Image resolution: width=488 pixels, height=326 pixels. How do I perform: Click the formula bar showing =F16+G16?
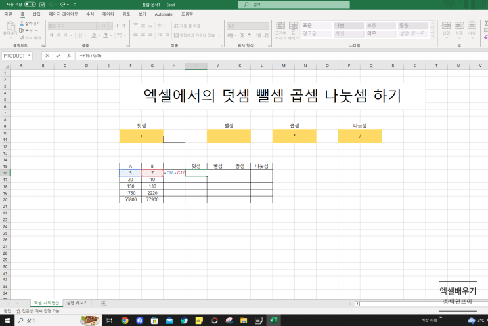click(x=282, y=56)
